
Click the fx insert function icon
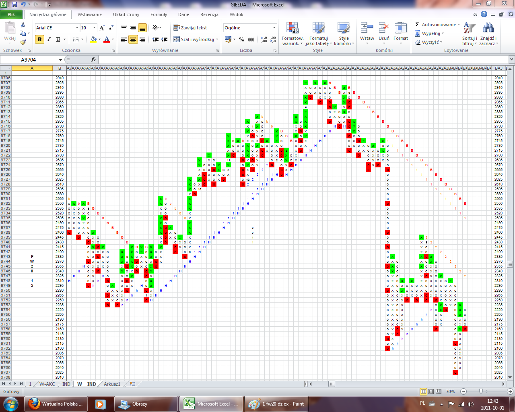(x=93, y=60)
